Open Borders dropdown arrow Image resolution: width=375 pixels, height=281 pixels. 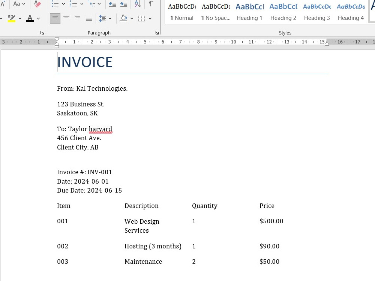150,18
